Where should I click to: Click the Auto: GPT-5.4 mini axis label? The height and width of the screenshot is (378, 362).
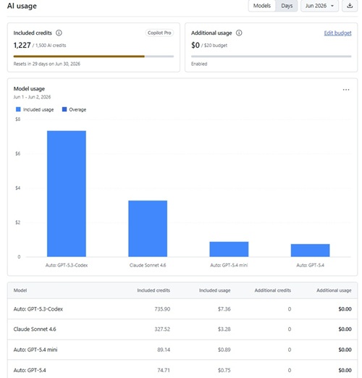(x=229, y=265)
